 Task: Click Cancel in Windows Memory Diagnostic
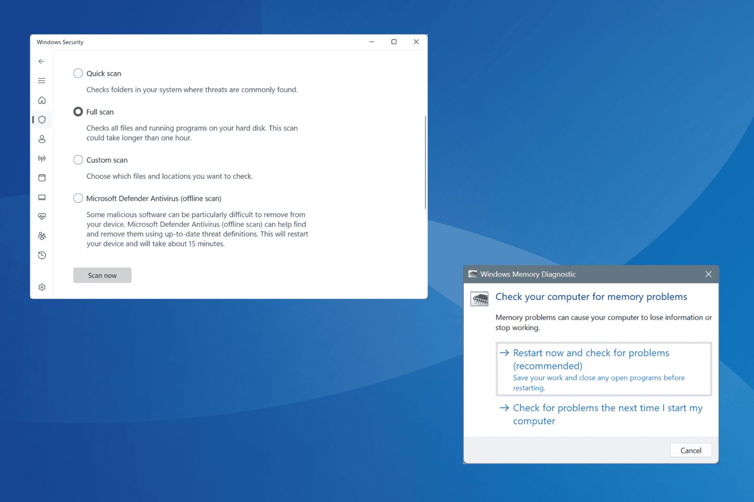pyautogui.click(x=691, y=450)
